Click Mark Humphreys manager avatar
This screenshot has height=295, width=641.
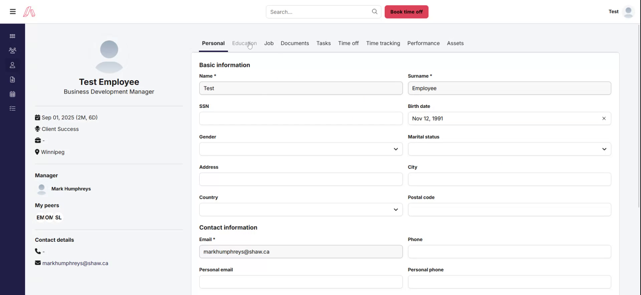(42, 189)
